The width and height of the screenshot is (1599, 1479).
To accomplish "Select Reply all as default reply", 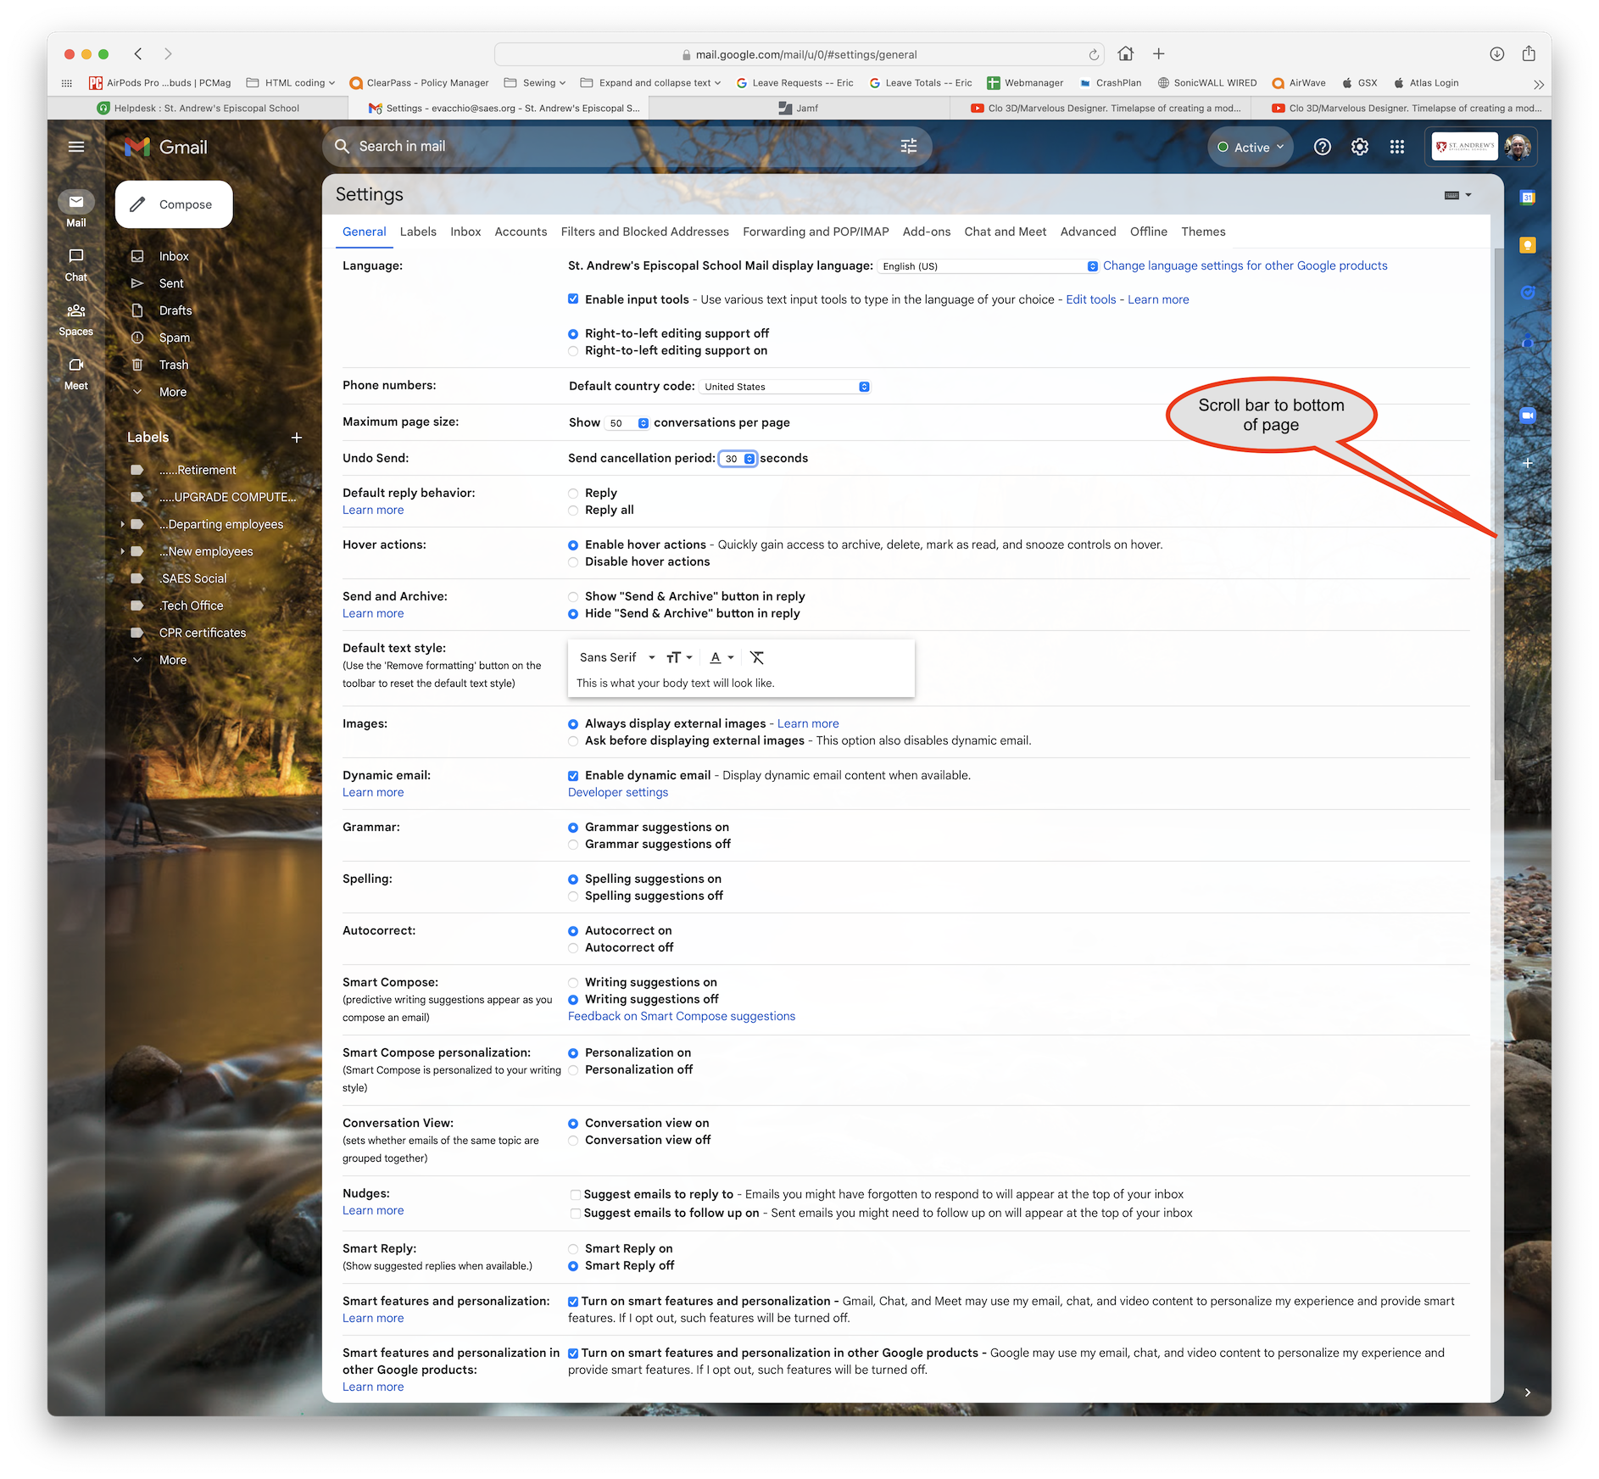I will 573,511.
